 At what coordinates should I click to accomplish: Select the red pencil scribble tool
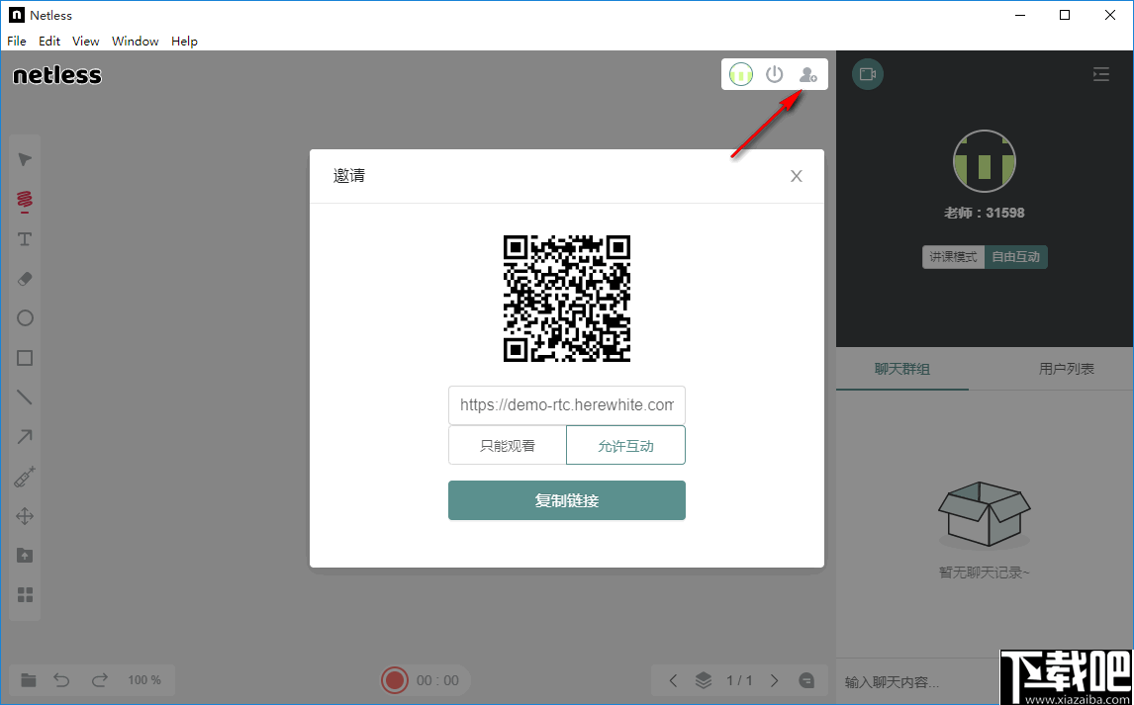pos(25,200)
